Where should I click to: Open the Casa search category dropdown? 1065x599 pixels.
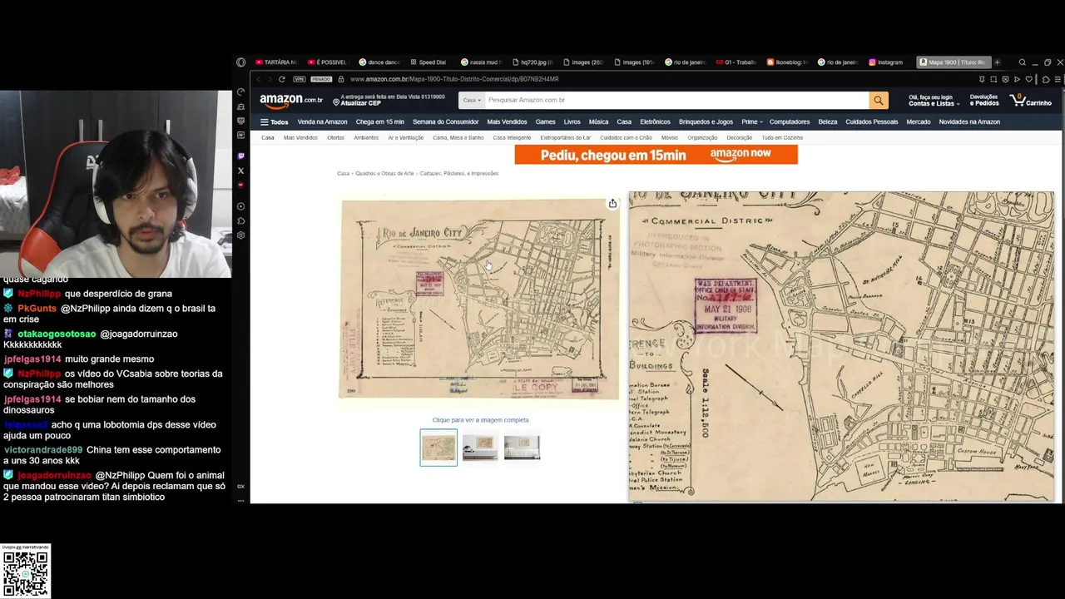(472, 100)
